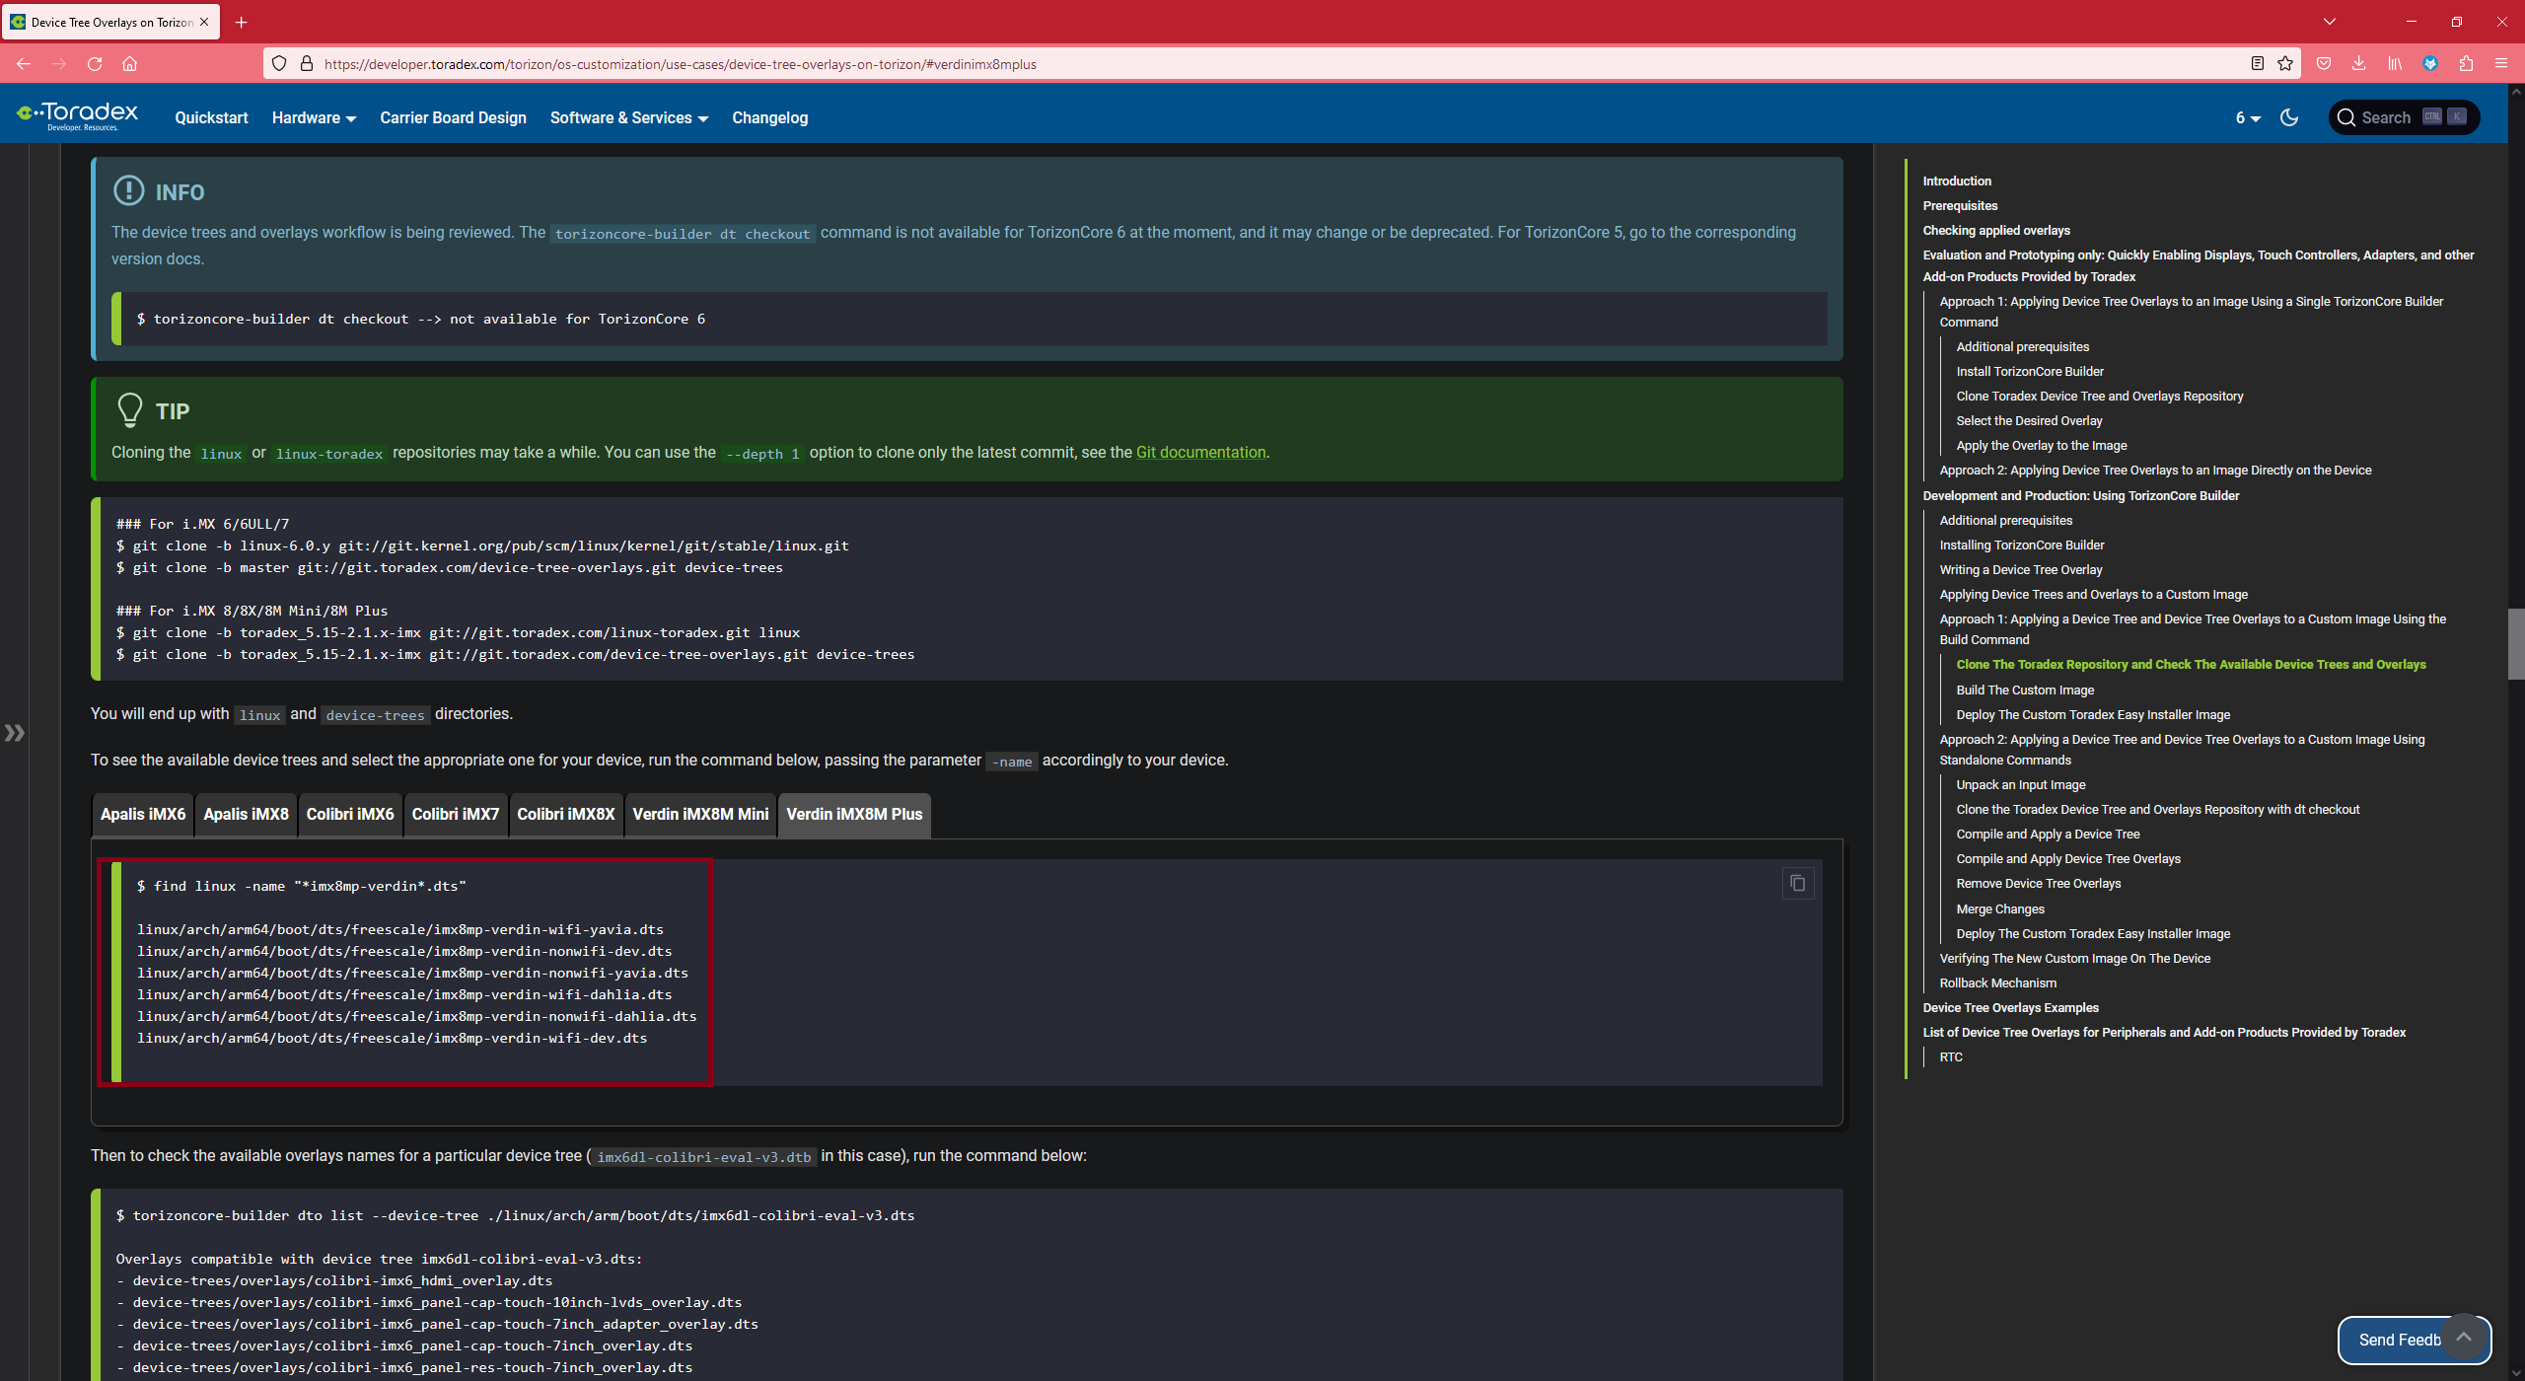
Task: Go to highlighted Clone The Toradex Repository link
Action: tap(2191, 664)
